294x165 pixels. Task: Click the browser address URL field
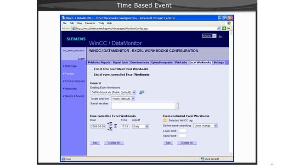146,28
